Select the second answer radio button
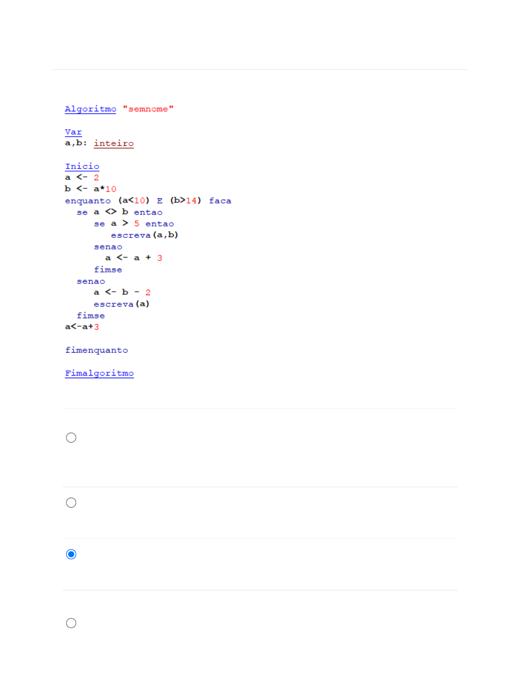The width and height of the screenshot is (520, 673). 71,503
